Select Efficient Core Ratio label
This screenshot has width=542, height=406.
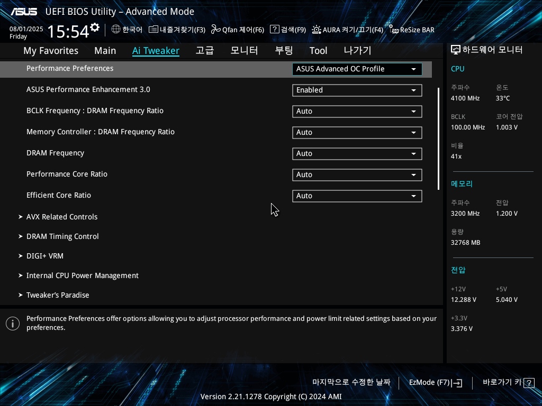coord(59,195)
